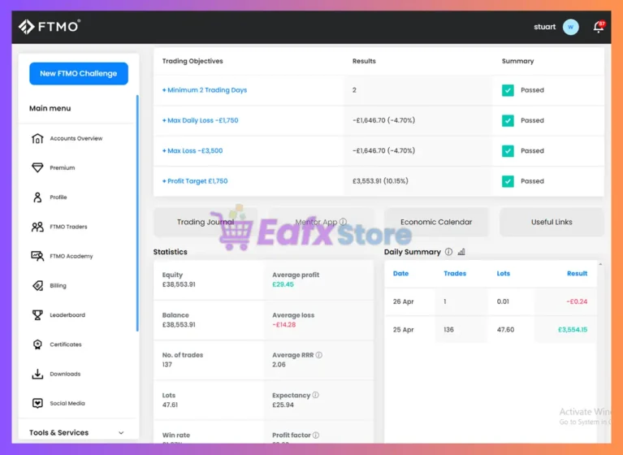Click info icon next to Expectancy
Image resolution: width=623 pixels, height=455 pixels.
315,395
